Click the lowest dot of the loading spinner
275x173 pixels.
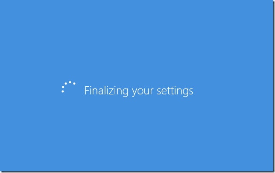(63, 91)
